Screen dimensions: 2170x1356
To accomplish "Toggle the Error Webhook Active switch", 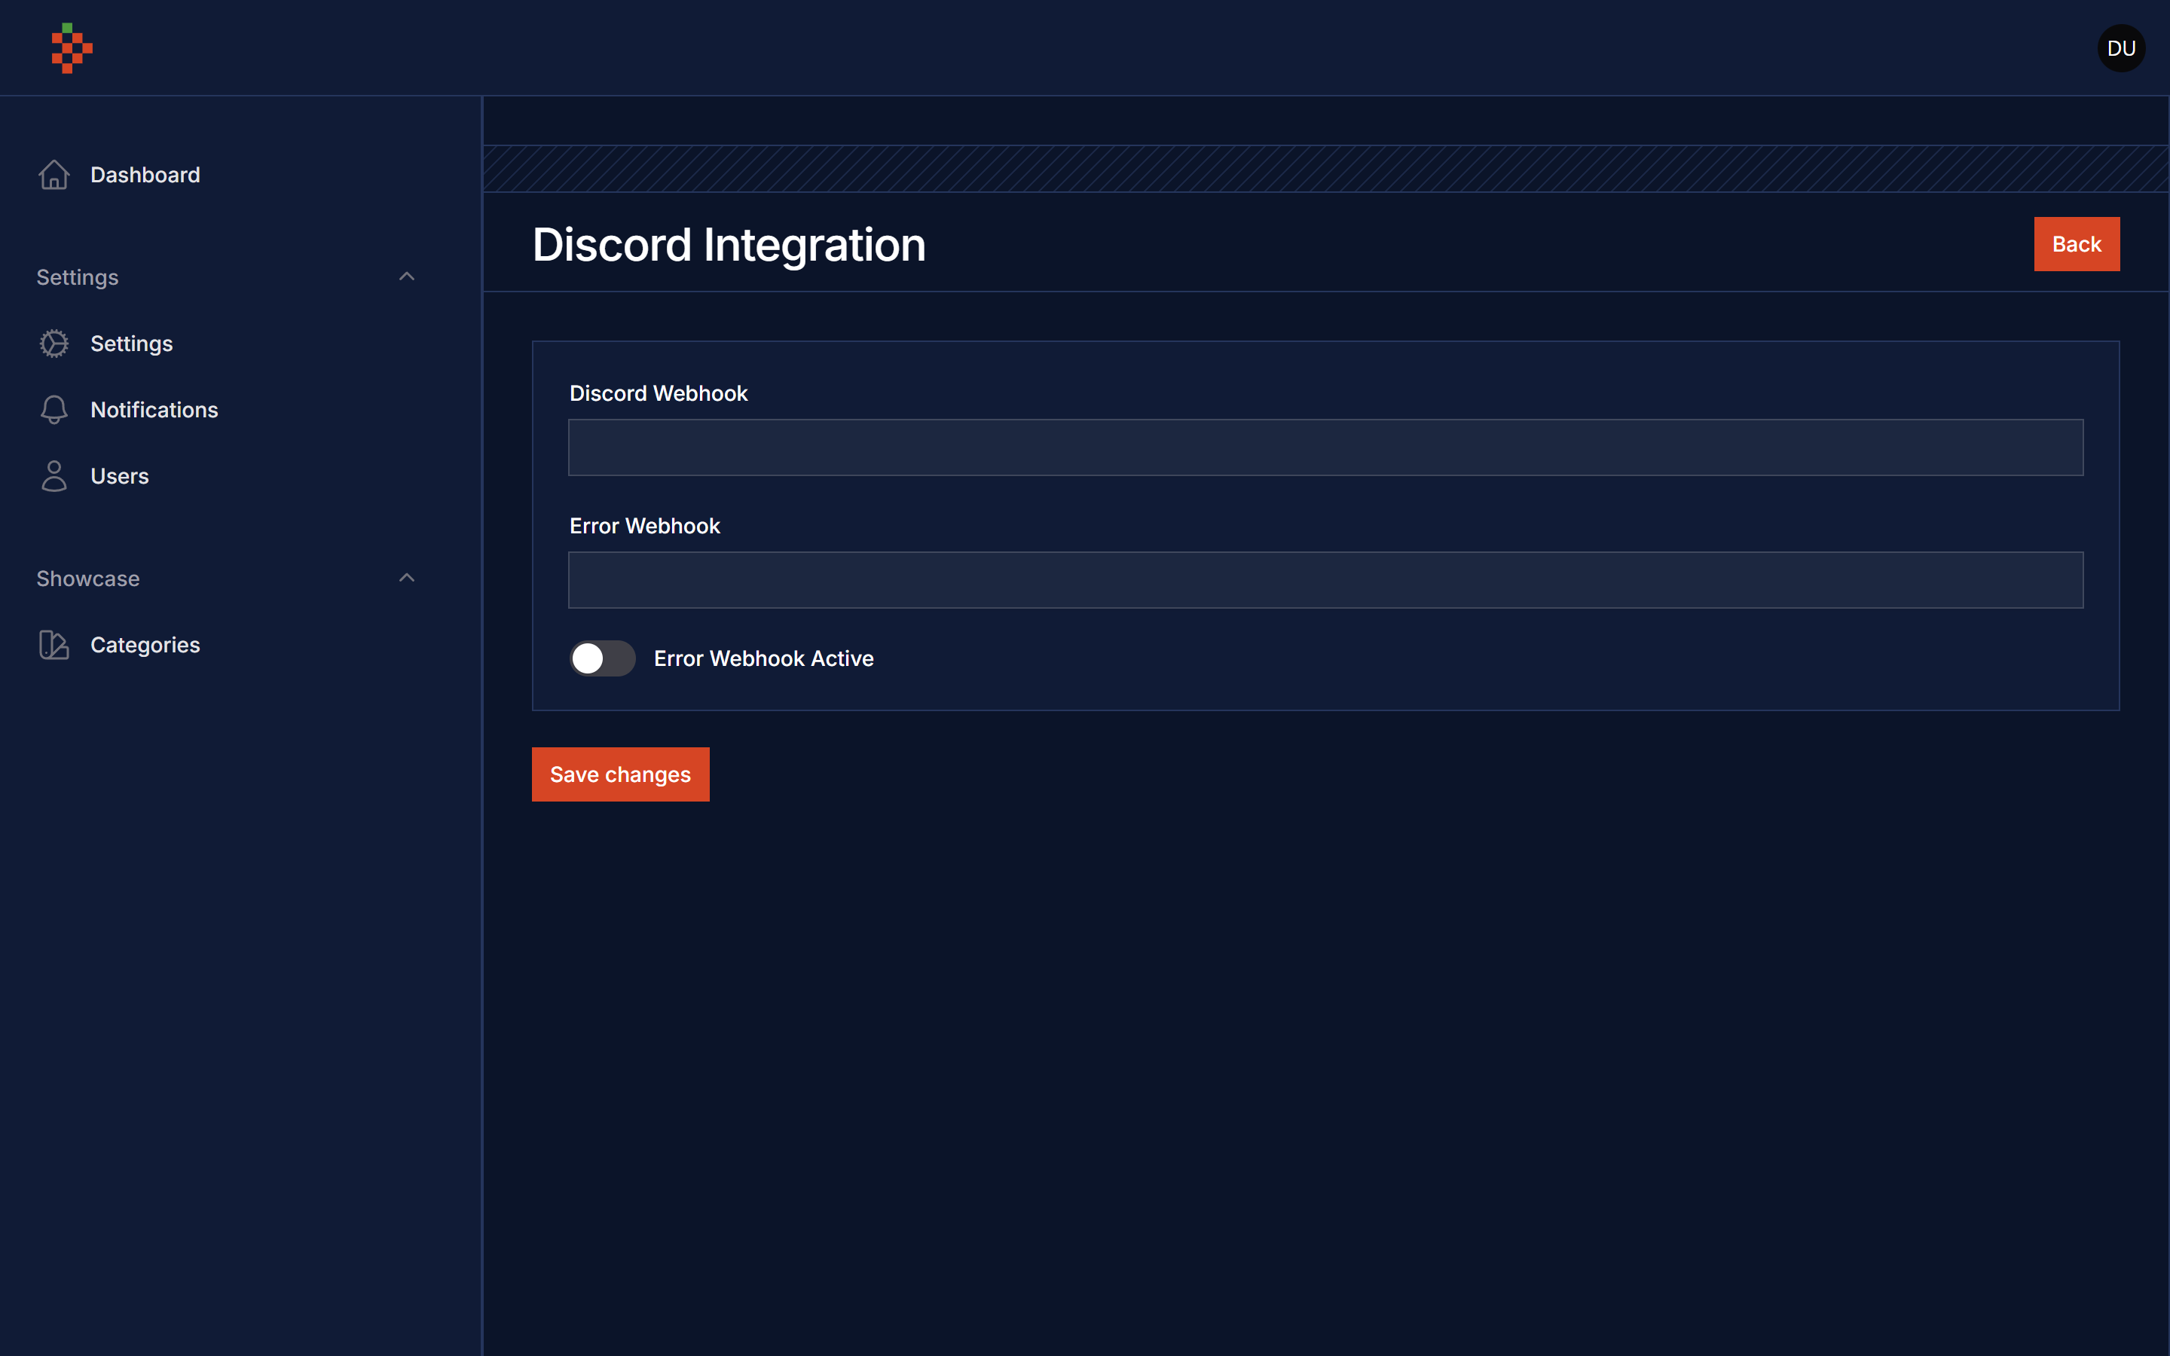I will click(x=603, y=658).
